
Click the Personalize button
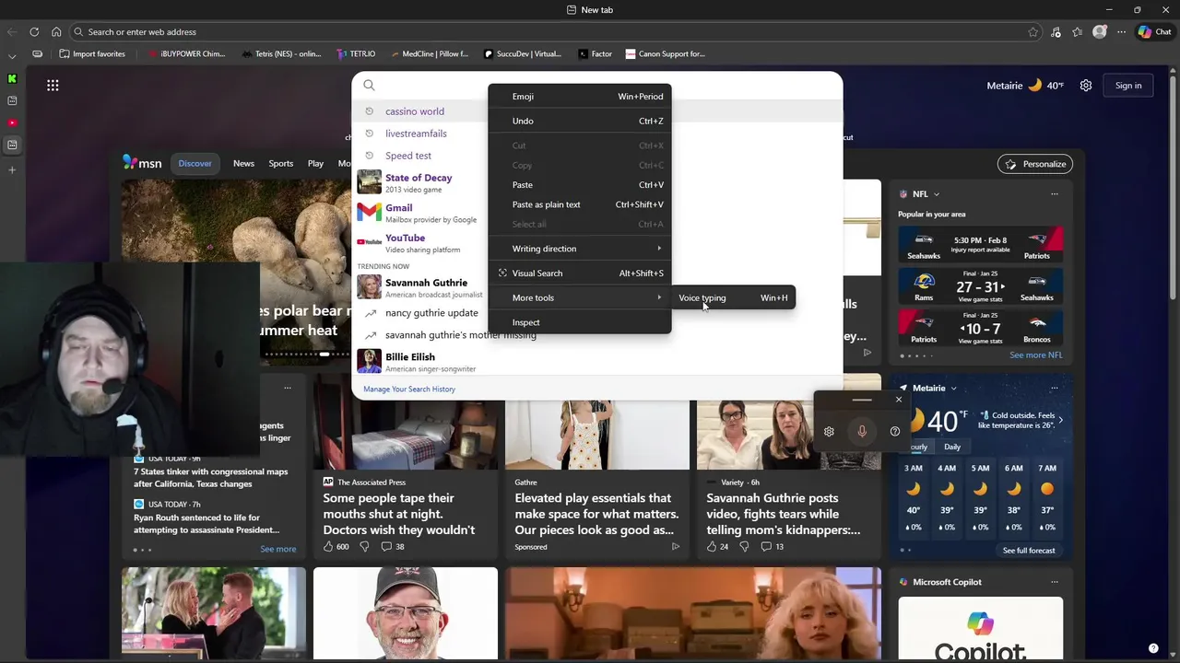[1035, 164]
